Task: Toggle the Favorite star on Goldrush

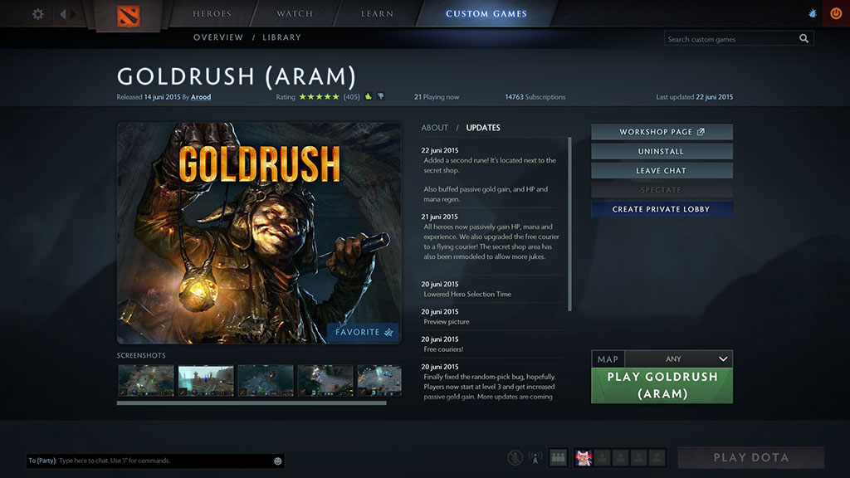Action: point(363,332)
